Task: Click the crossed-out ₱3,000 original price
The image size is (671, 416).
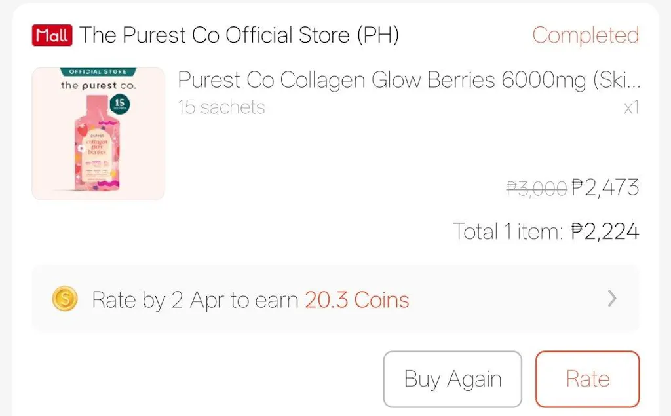Action: pyautogui.click(x=536, y=189)
